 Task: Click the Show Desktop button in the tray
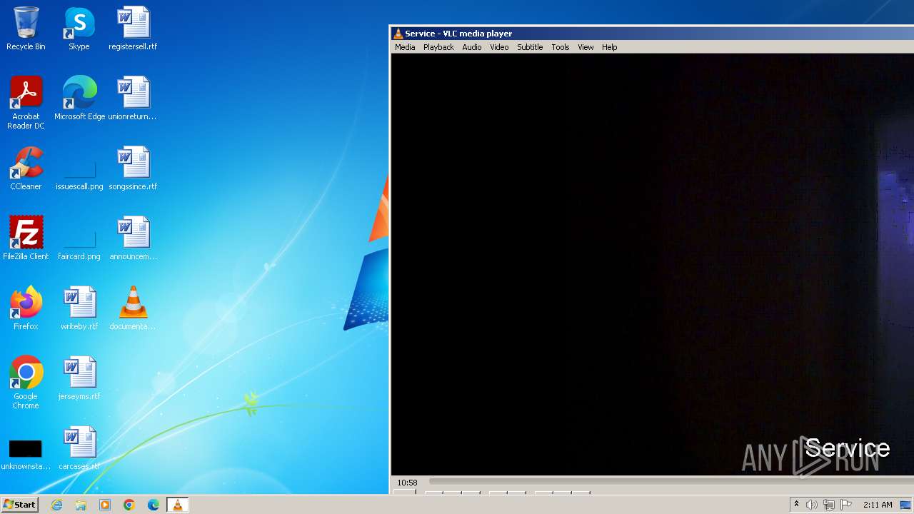905,505
